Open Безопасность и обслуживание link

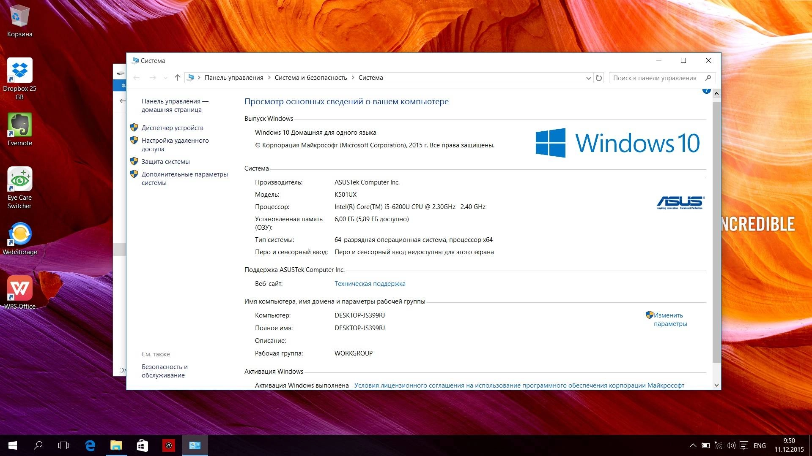tap(165, 371)
